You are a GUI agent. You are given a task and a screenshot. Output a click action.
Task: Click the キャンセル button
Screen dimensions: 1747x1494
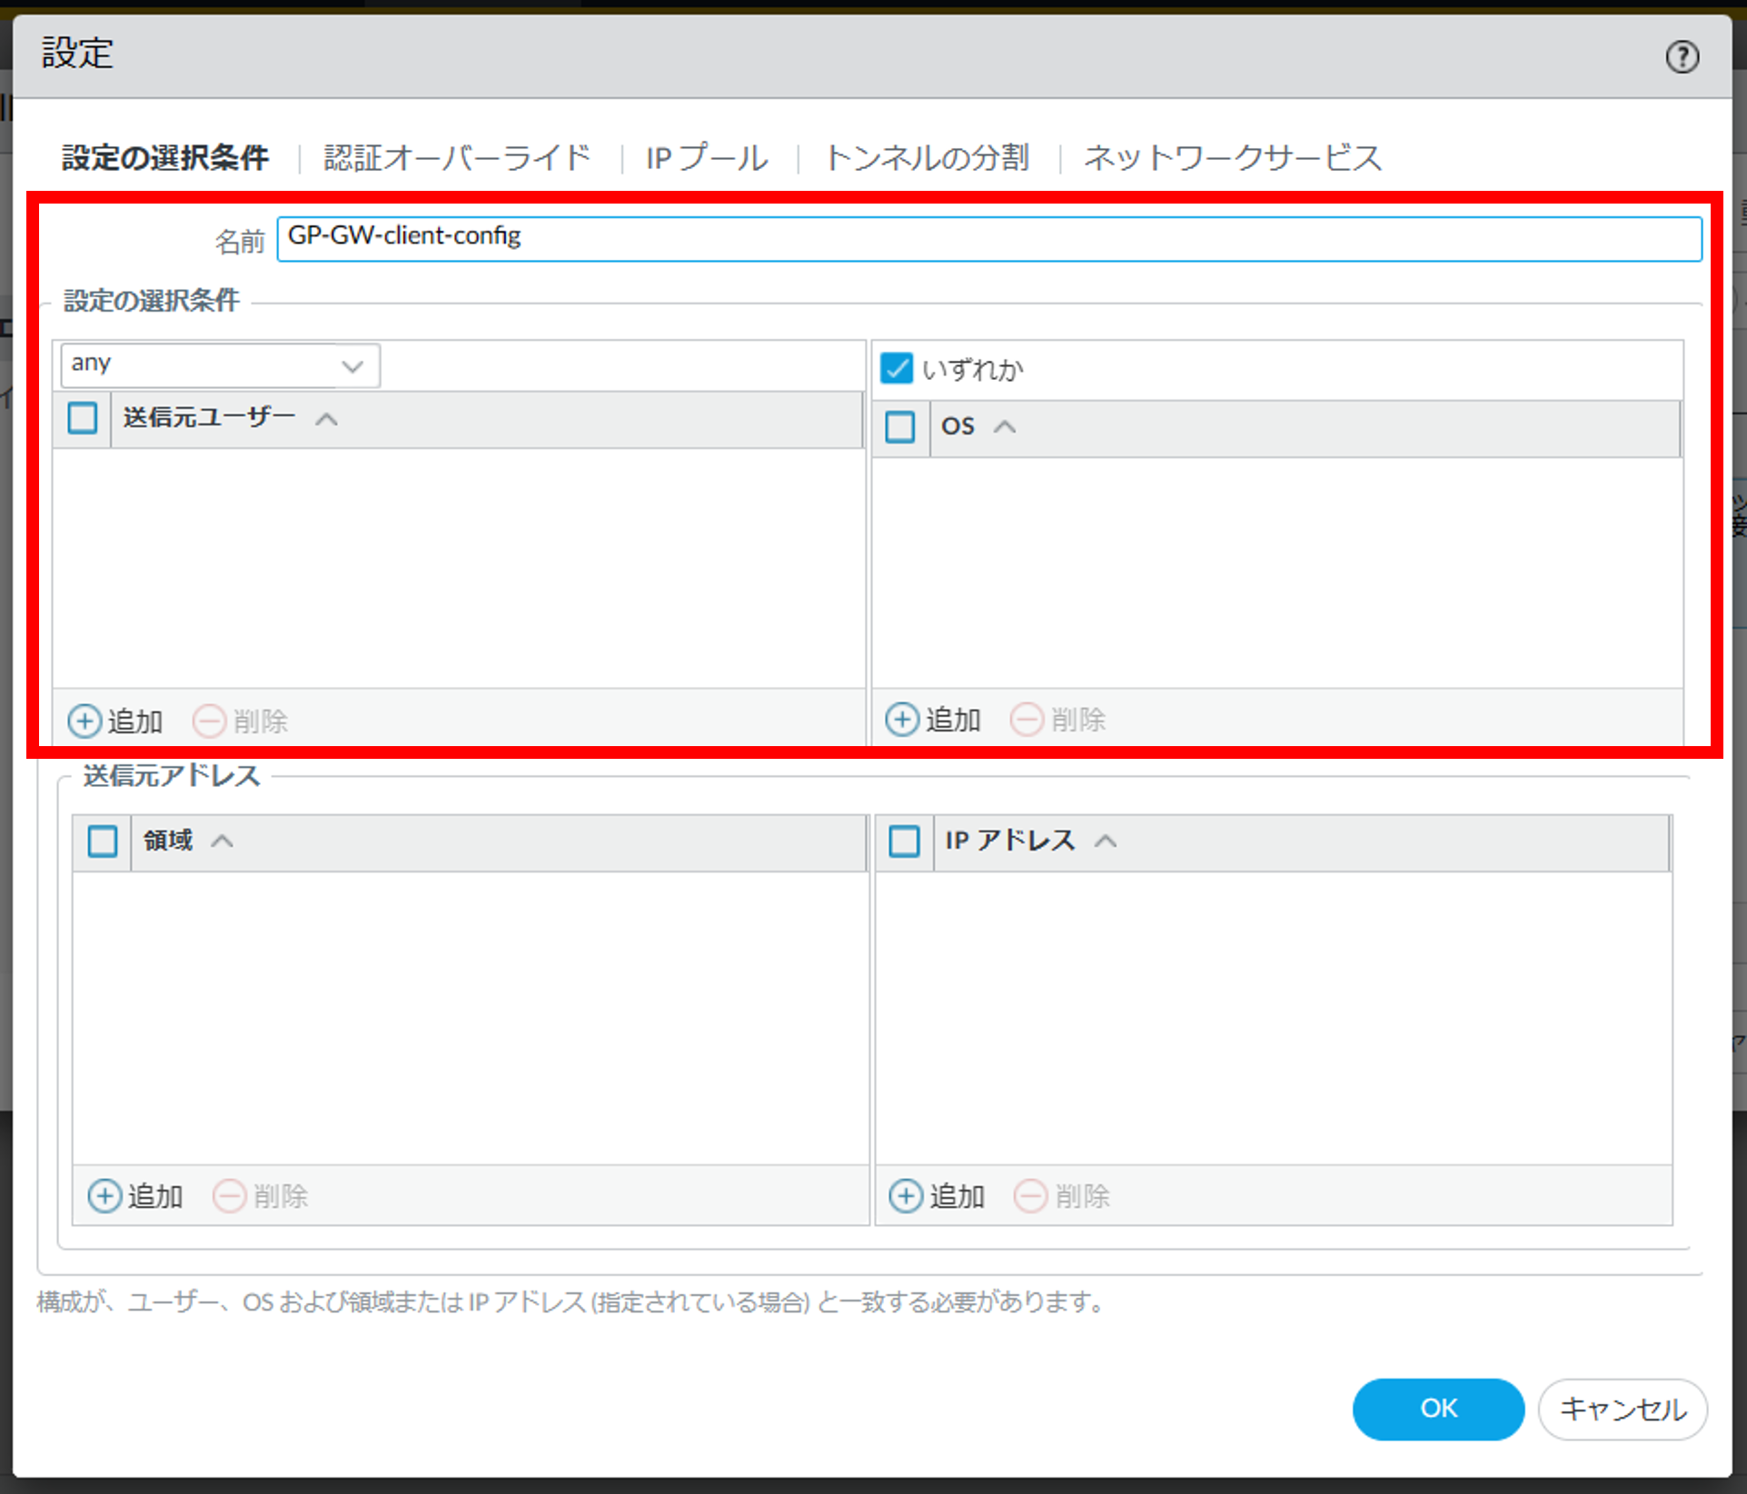pyautogui.click(x=1622, y=1409)
